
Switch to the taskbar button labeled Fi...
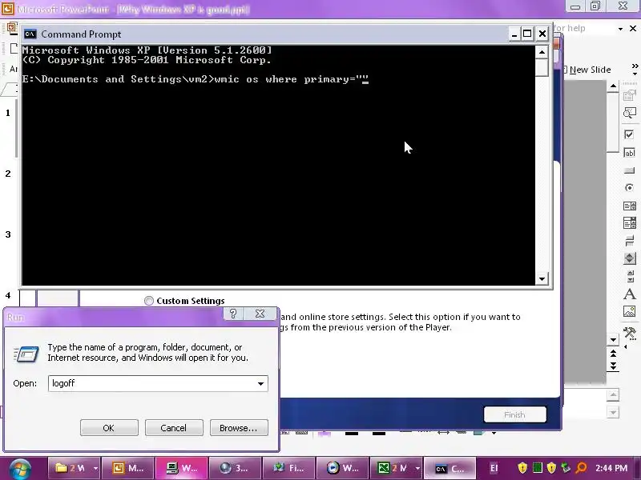click(288, 468)
